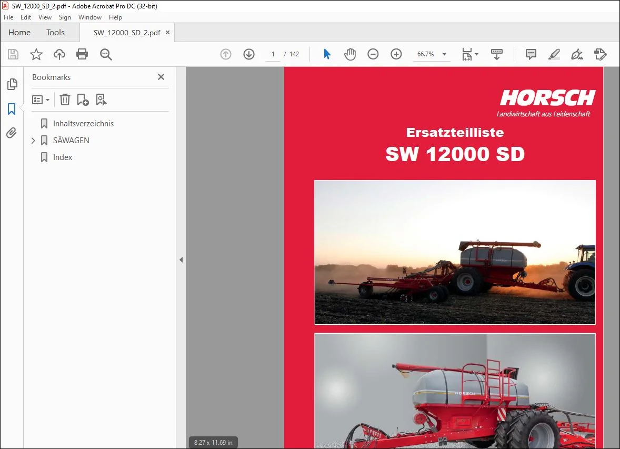620x449 pixels.
Task: Click the 'SW 12000 SD' heading
Action: pyautogui.click(x=455, y=154)
